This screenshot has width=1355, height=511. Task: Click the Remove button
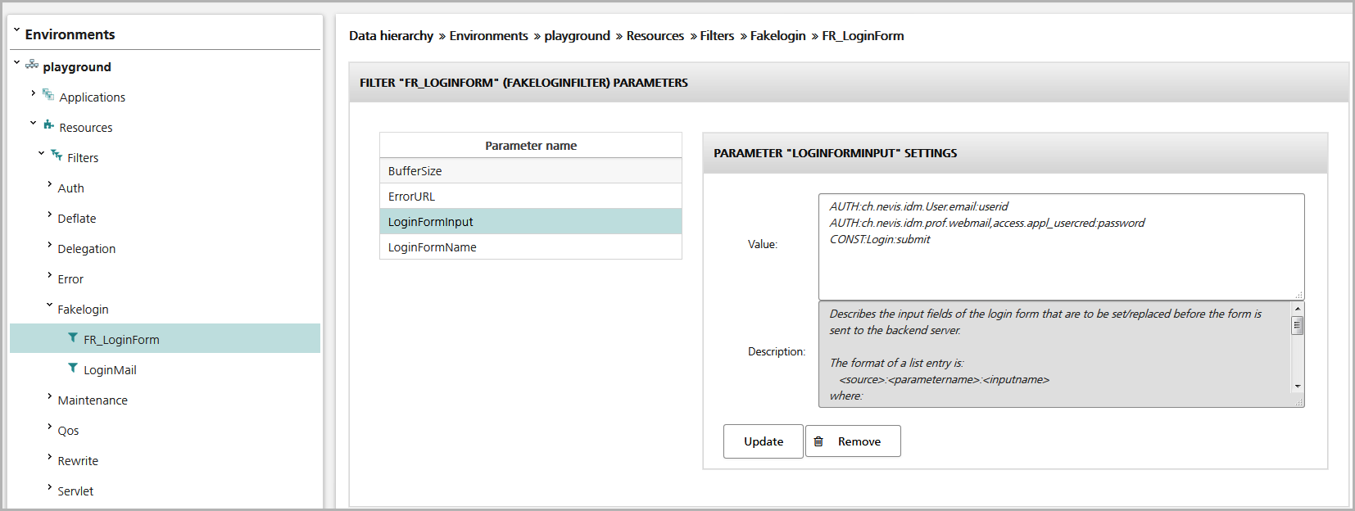pyautogui.click(x=853, y=441)
